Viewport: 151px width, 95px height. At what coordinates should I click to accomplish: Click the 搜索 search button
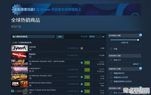coord(60,37)
